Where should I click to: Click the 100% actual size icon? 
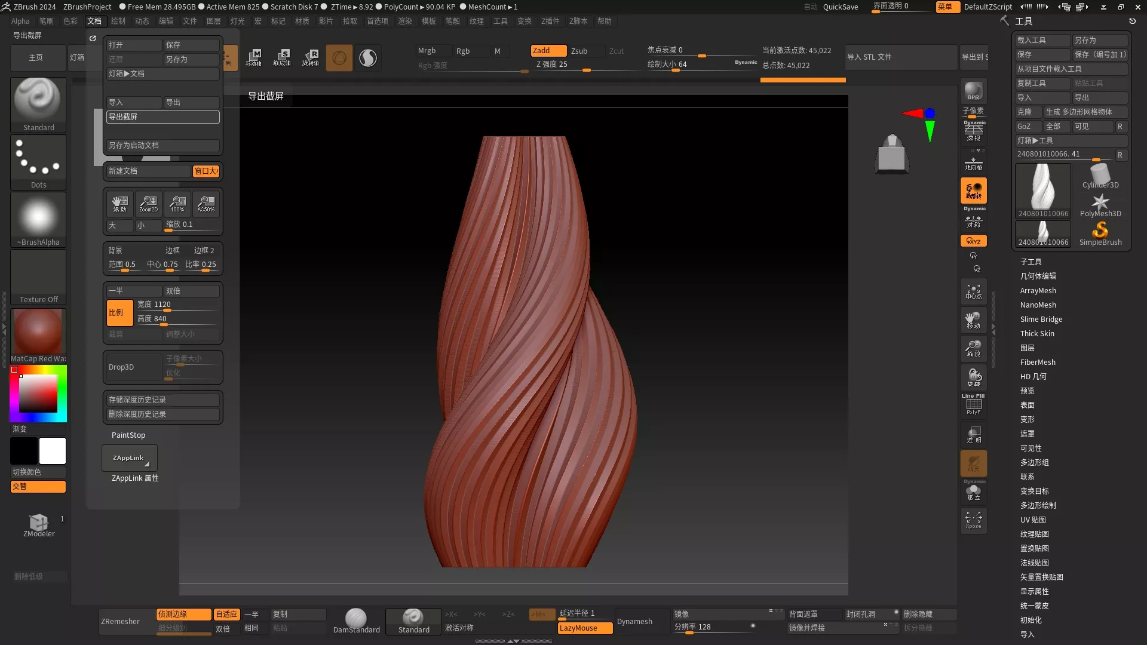177,204
